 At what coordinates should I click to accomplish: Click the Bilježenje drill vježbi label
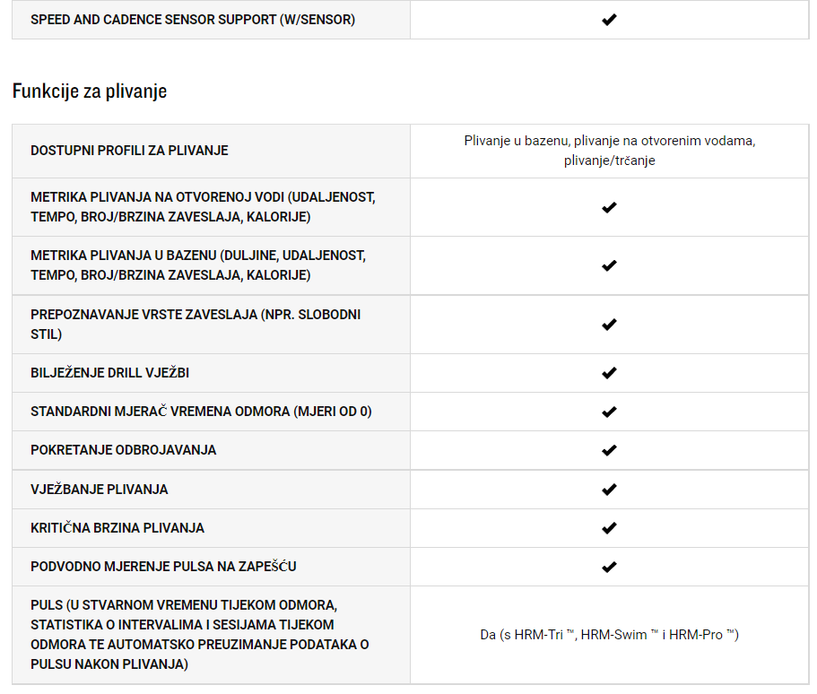click(110, 373)
